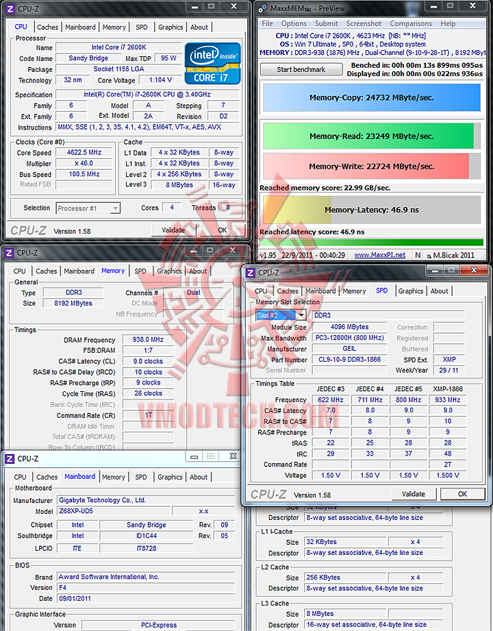Open About tab in top CPU-Z window
Viewport: 493px width, 631px height.
click(199, 27)
